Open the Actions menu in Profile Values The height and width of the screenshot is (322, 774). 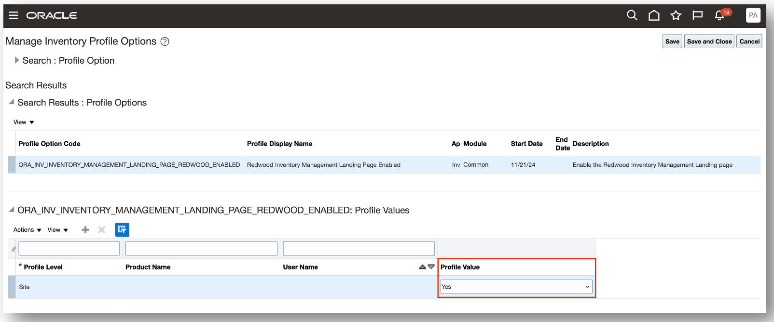(x=28, y=230)
